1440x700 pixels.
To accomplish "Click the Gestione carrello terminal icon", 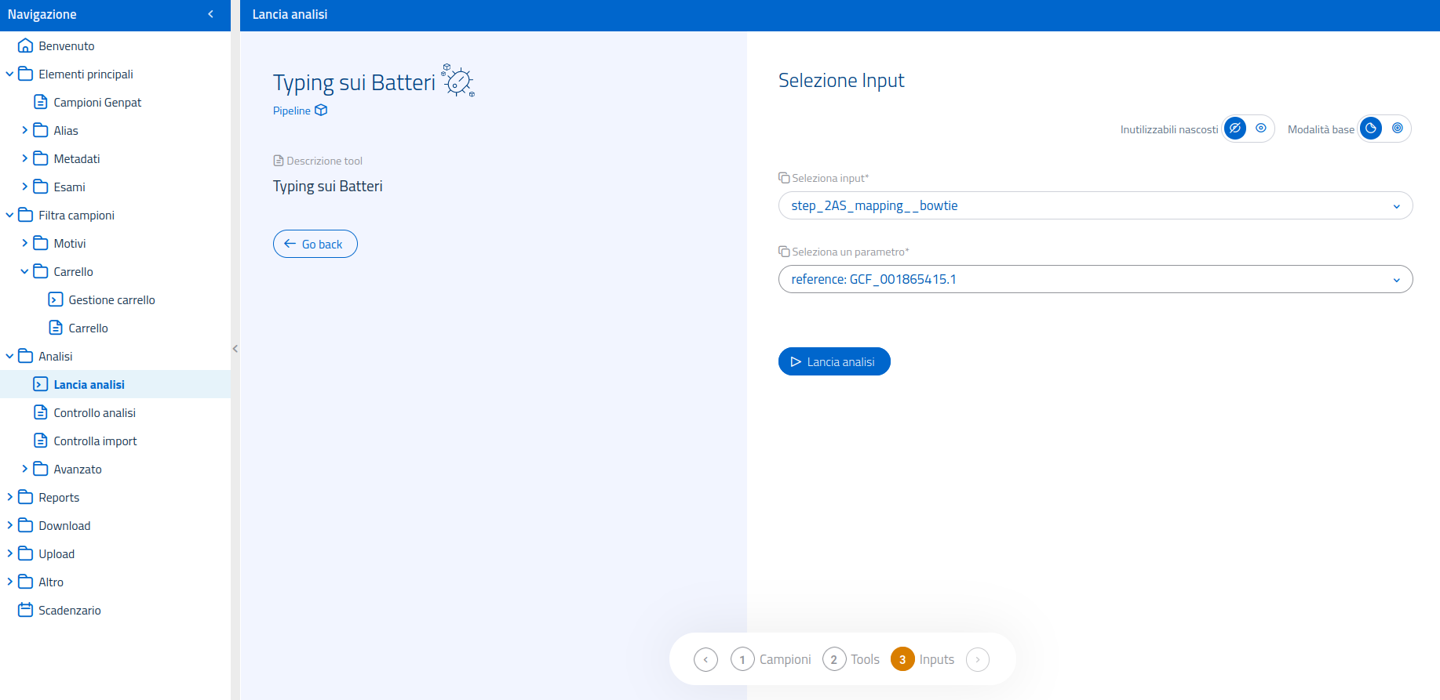I will (56, 299).
